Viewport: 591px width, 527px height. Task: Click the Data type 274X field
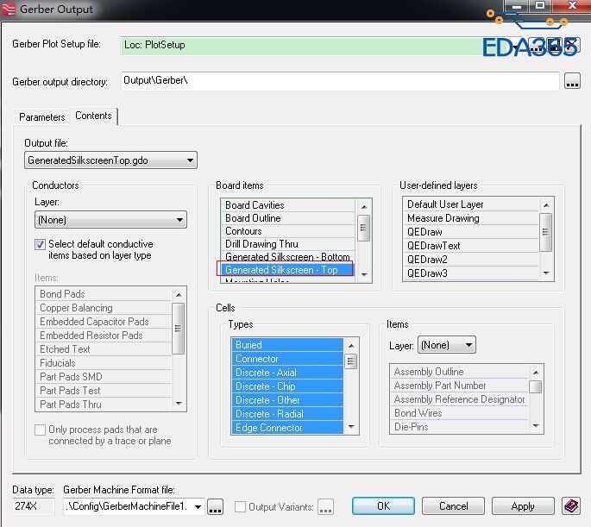(x=33, y=506)
